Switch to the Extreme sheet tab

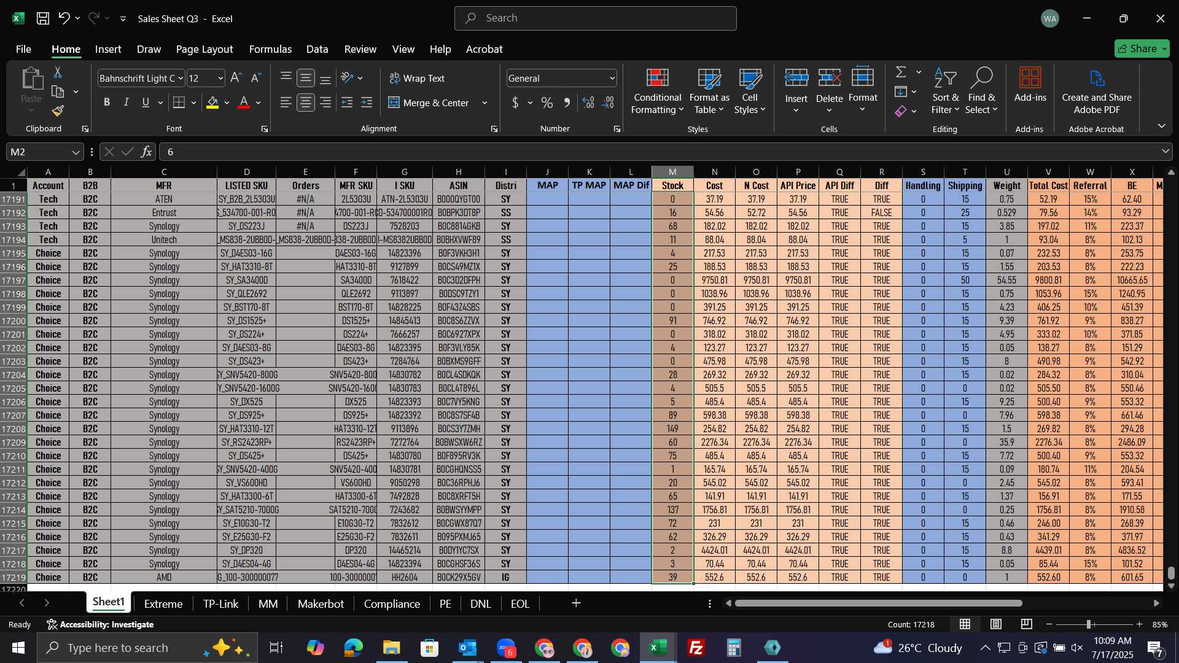pos(163,603)
